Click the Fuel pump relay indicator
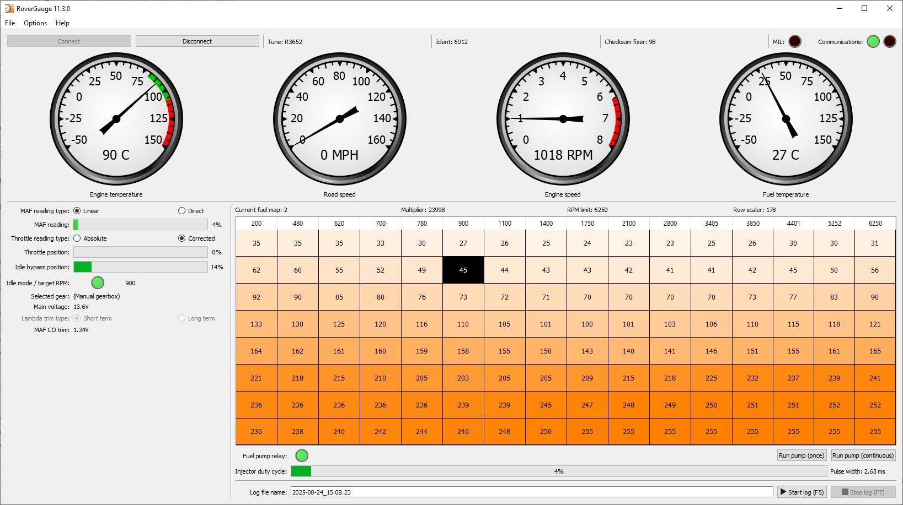Viewport: 903px width, 505px height. (302, 455)
